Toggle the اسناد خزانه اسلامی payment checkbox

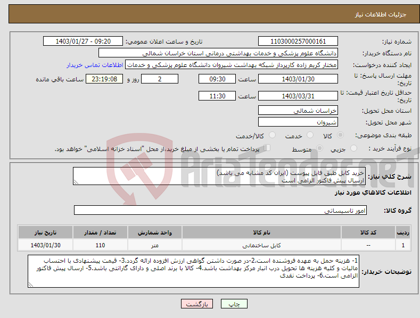pos(267,148)
